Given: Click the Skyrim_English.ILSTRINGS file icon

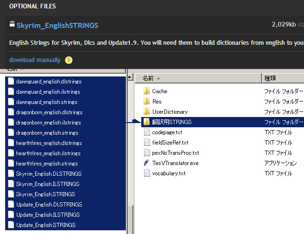Looking at the screenshot, I should click(11, 184).
